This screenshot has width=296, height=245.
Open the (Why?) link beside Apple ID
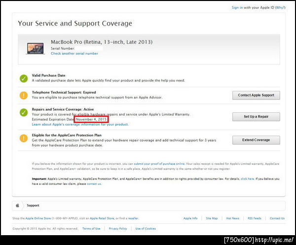280,7
